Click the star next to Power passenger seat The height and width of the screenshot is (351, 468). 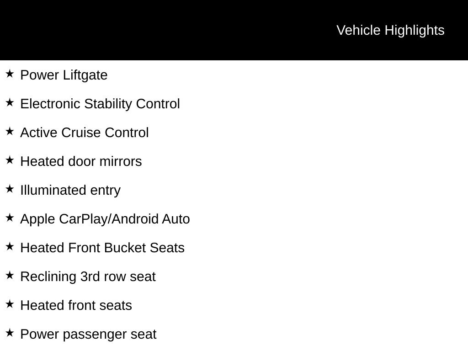pyautogui.click(x=10, y=333)
